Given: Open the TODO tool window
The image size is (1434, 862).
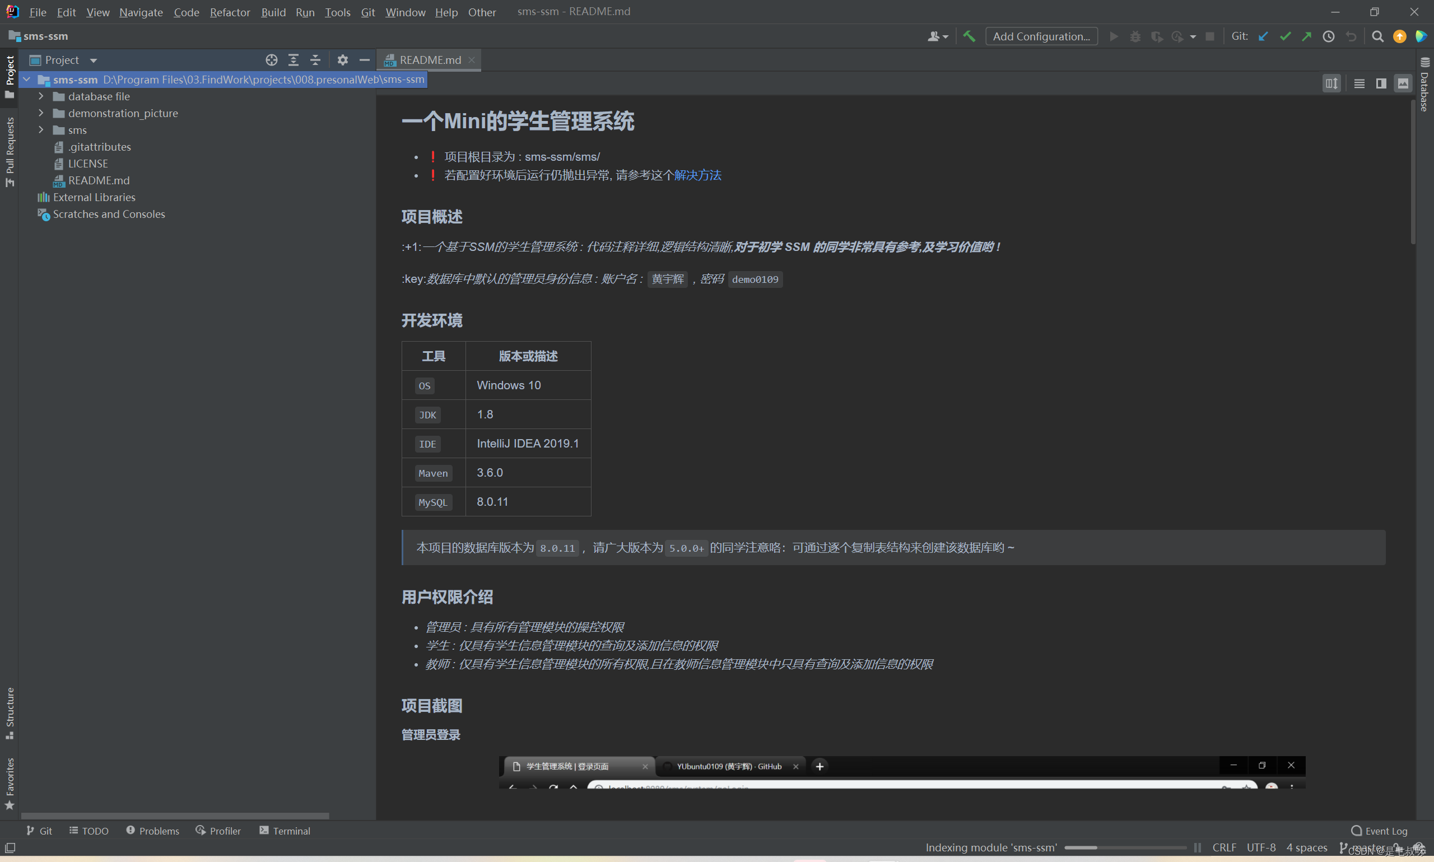Looking at the screenshot, I should [89, 831].
